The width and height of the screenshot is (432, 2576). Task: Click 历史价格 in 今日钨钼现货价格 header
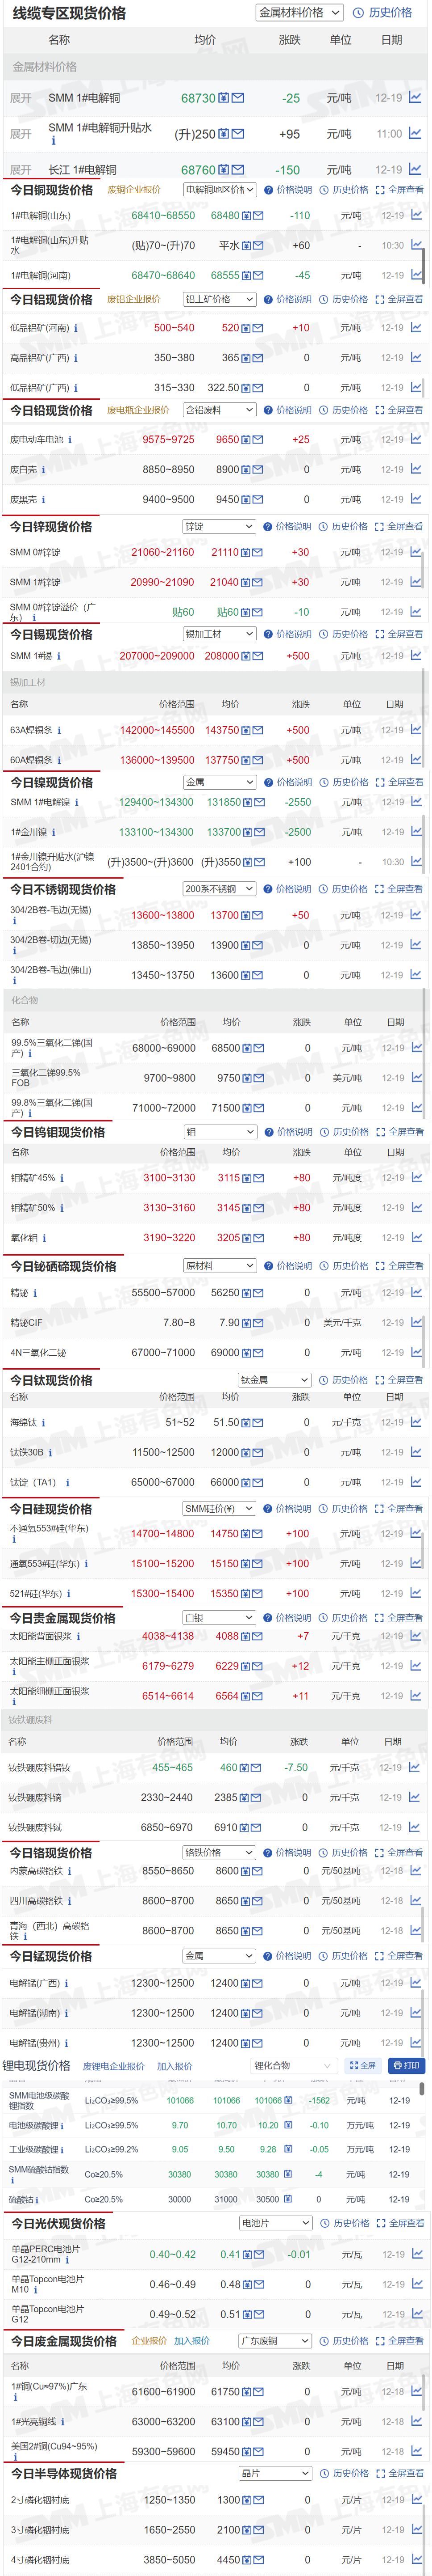pos(344,1132)
